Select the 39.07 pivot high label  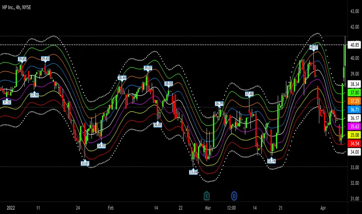pyautogui.click(x=148, y=68)
